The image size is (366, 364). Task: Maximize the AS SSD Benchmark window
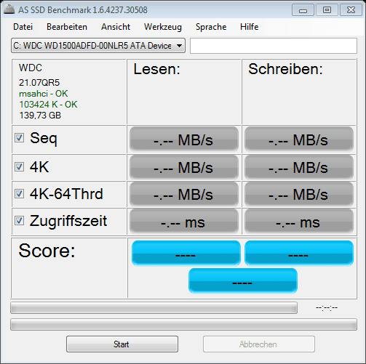[x=327, y=10]
